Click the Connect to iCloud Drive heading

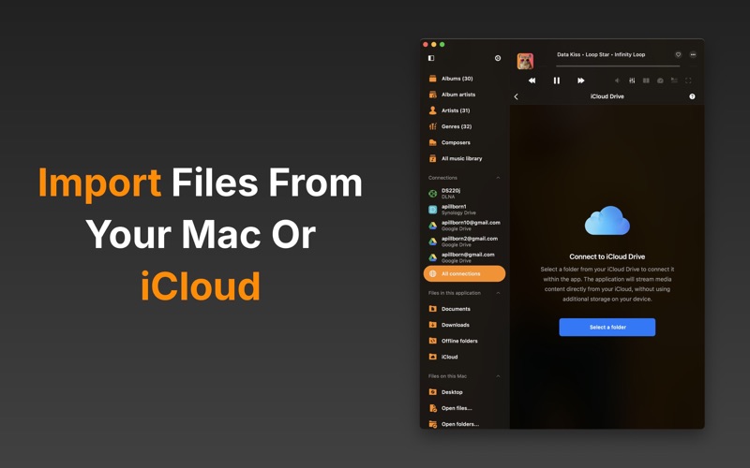[607, 256]
